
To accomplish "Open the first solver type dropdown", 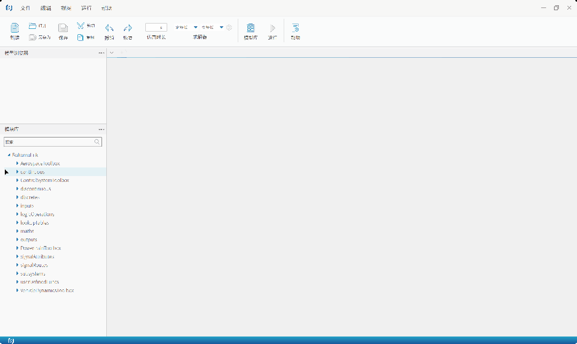I will coord(196,27).
